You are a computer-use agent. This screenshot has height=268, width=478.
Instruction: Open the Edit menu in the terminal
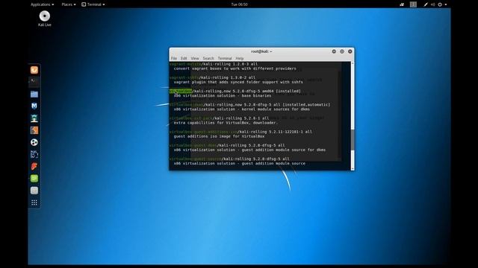(x=184, y=58)
